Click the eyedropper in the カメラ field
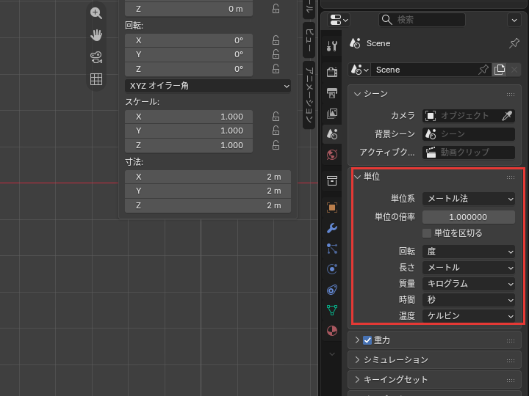 tap(507, 116)
